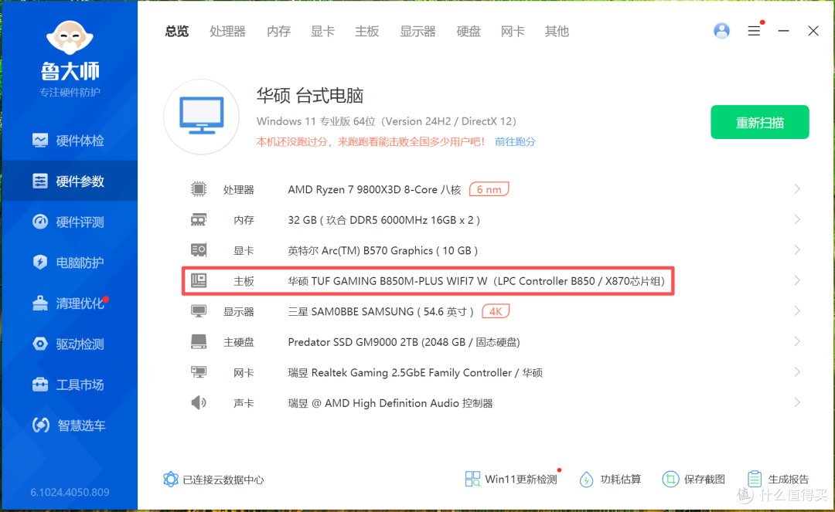Click the graphics card icon

tap(199, 250)
